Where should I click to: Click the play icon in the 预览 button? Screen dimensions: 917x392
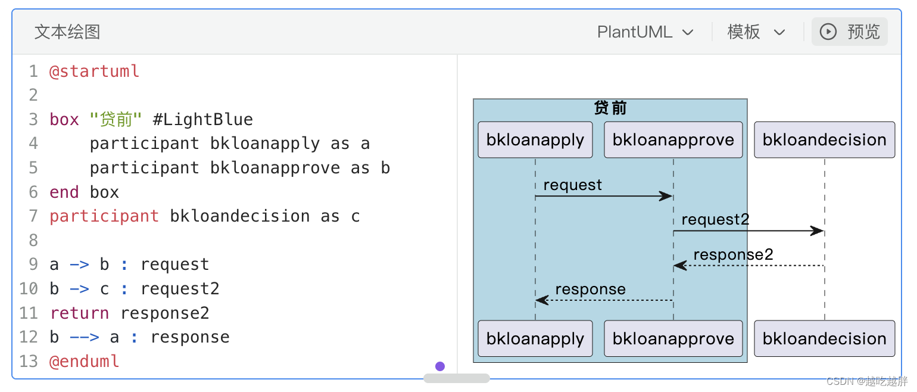point(828,32)
